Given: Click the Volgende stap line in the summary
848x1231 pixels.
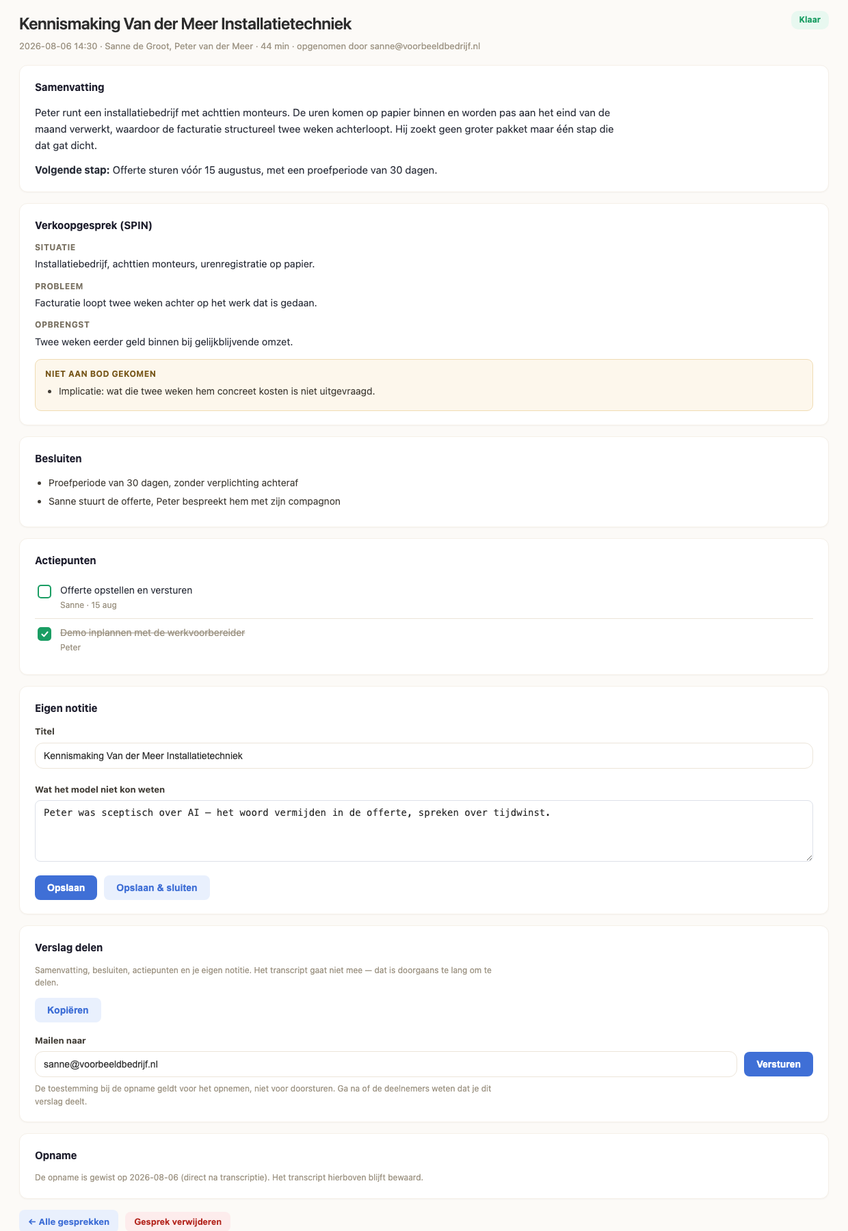Looking at the screenshot, I should pos(236,170).
